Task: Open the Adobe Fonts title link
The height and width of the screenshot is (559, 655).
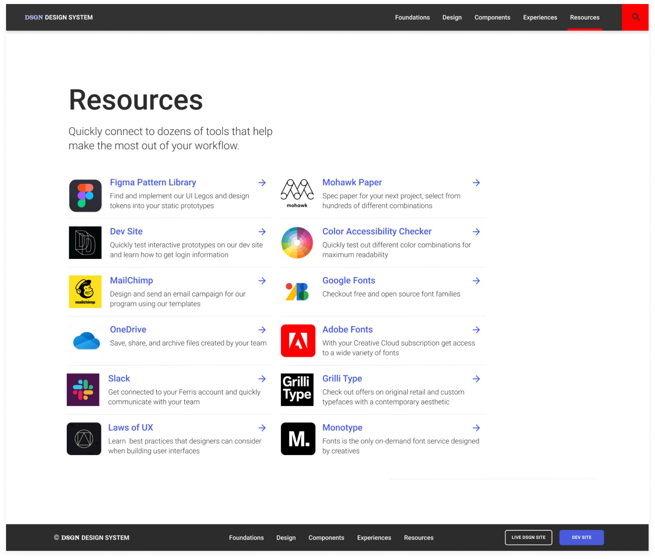Action: tap(348, 330)
